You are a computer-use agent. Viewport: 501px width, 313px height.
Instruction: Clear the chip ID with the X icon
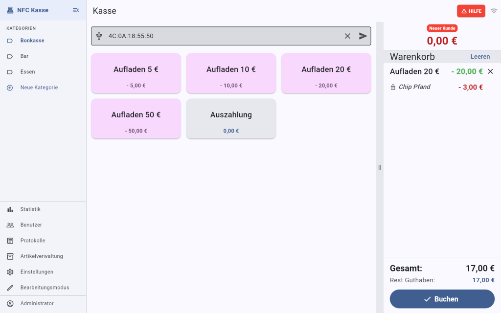347,36
